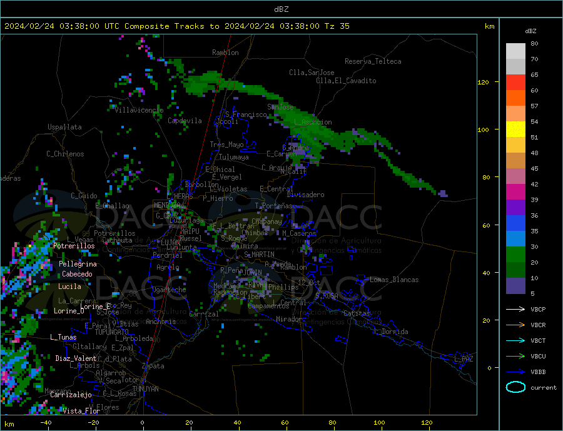Screen dimensions: 563x431
Task: Click the 'Lomas_Blancas' map label
Action: coord(394,280)
